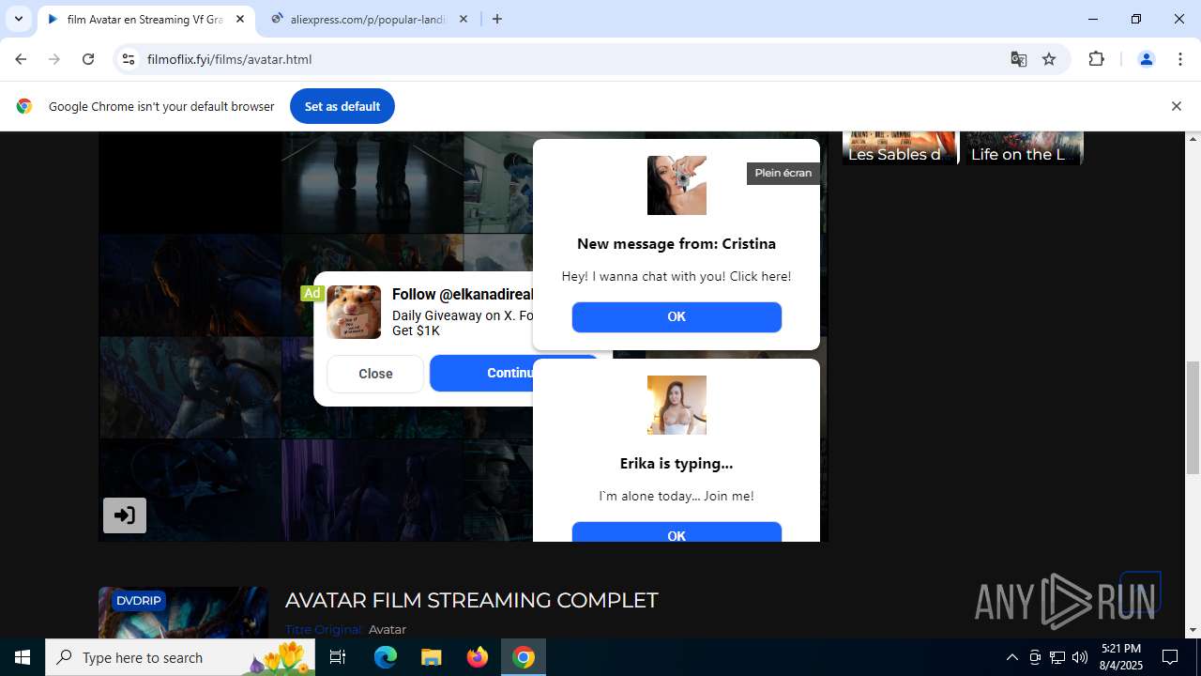Close the film Avatar en Streaming tab
Viewport: 1201px width, 676px height.
pyautogui.click(x=240, y=19)
